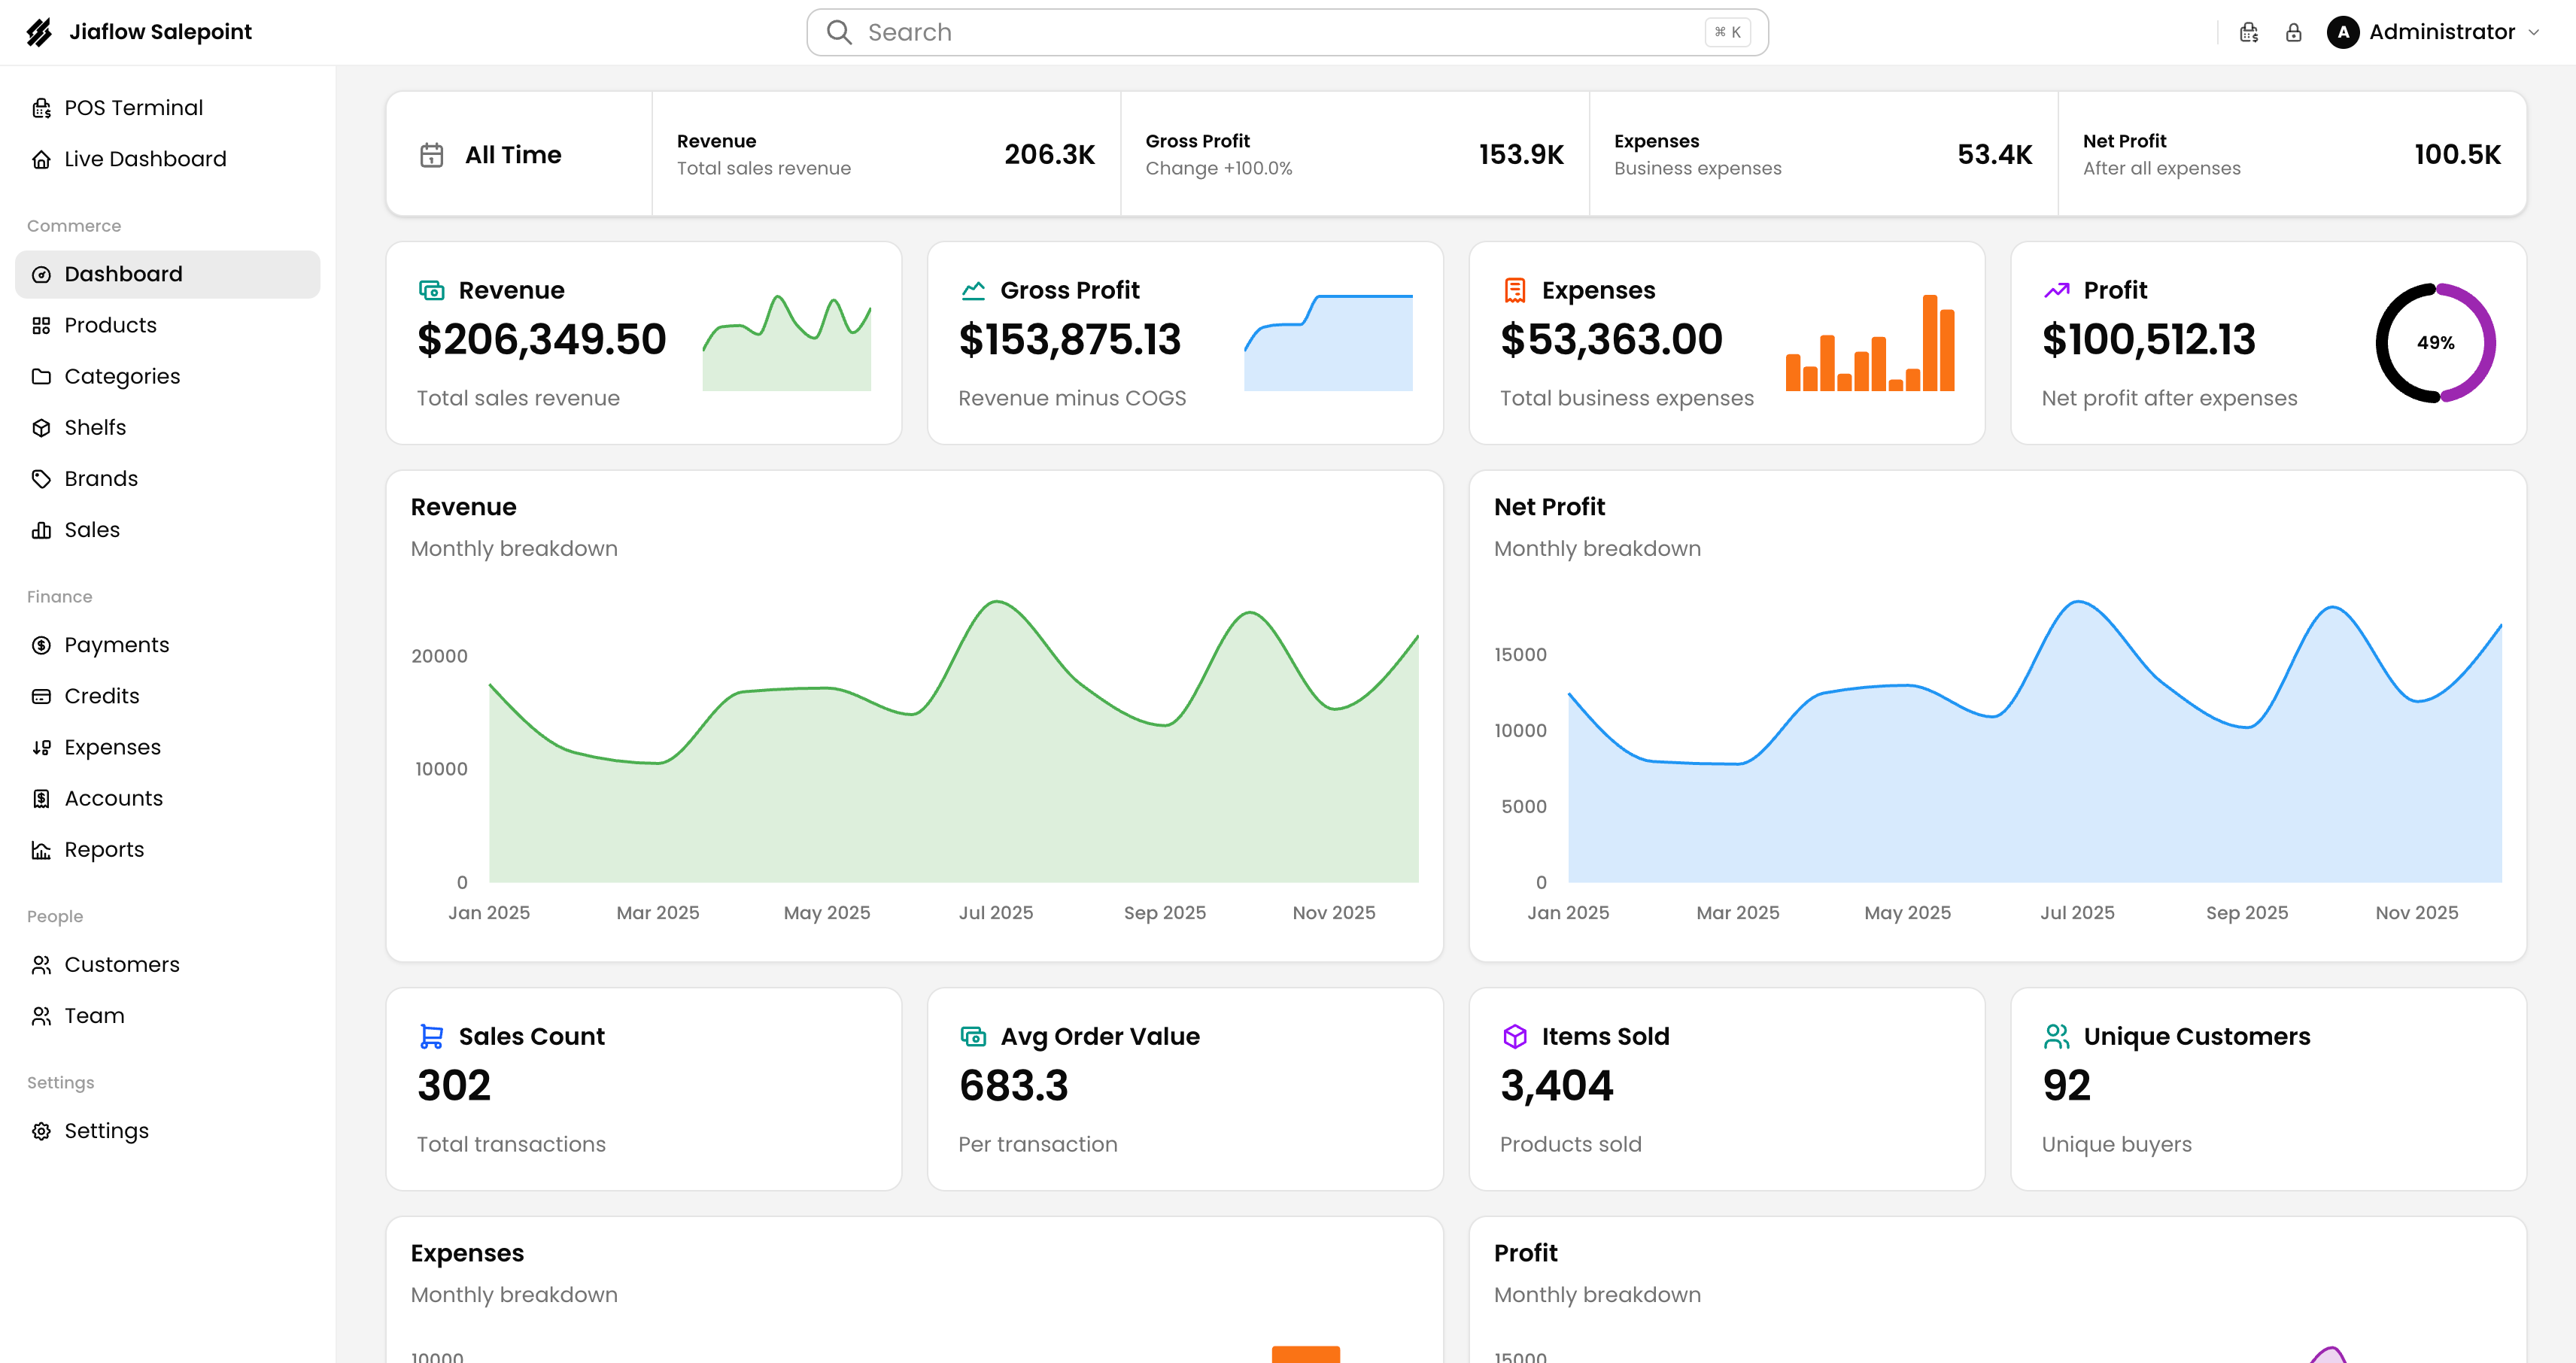Viewport: 2576px width, 1363px height.
Task: Click the search magnifier icon
Action: (839, 32)
